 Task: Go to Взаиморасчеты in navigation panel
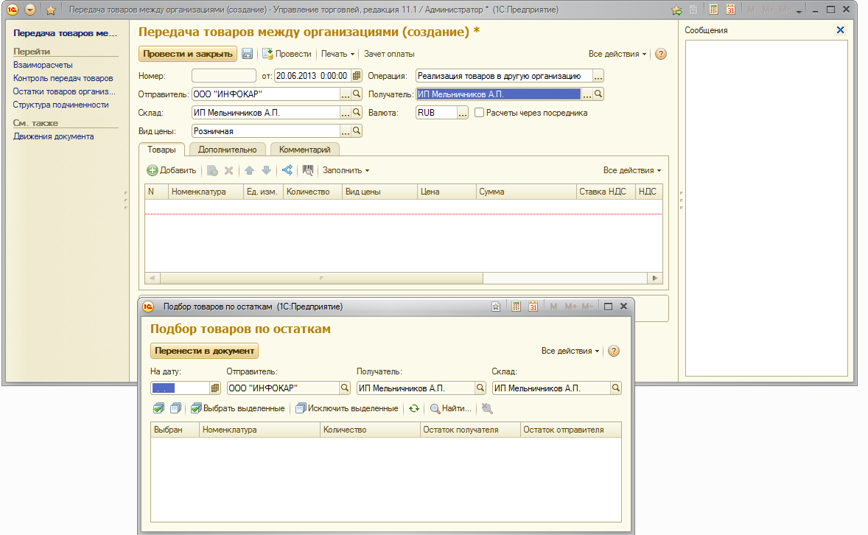pyautogui.click(x=43, y=65)
